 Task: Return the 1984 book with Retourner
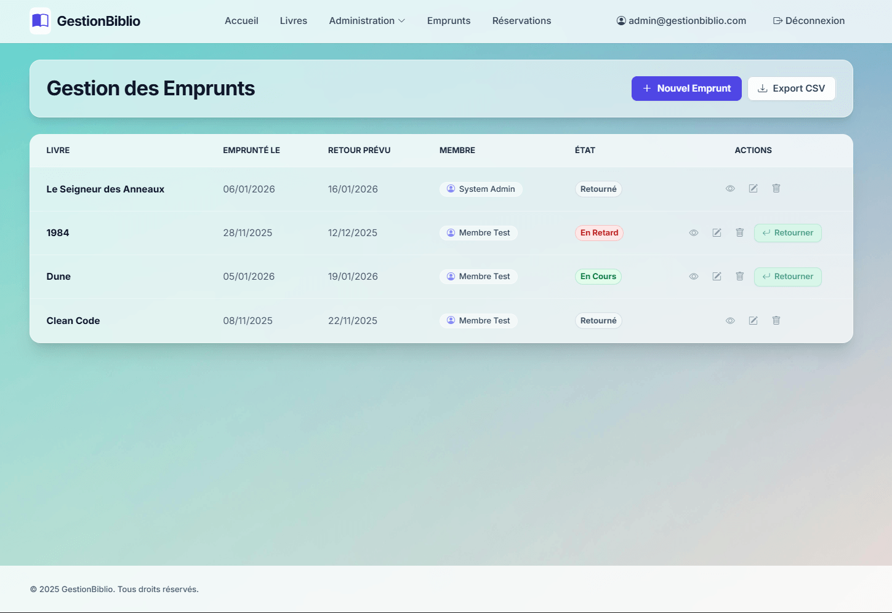pyautogui.click(x=788, y=233)
